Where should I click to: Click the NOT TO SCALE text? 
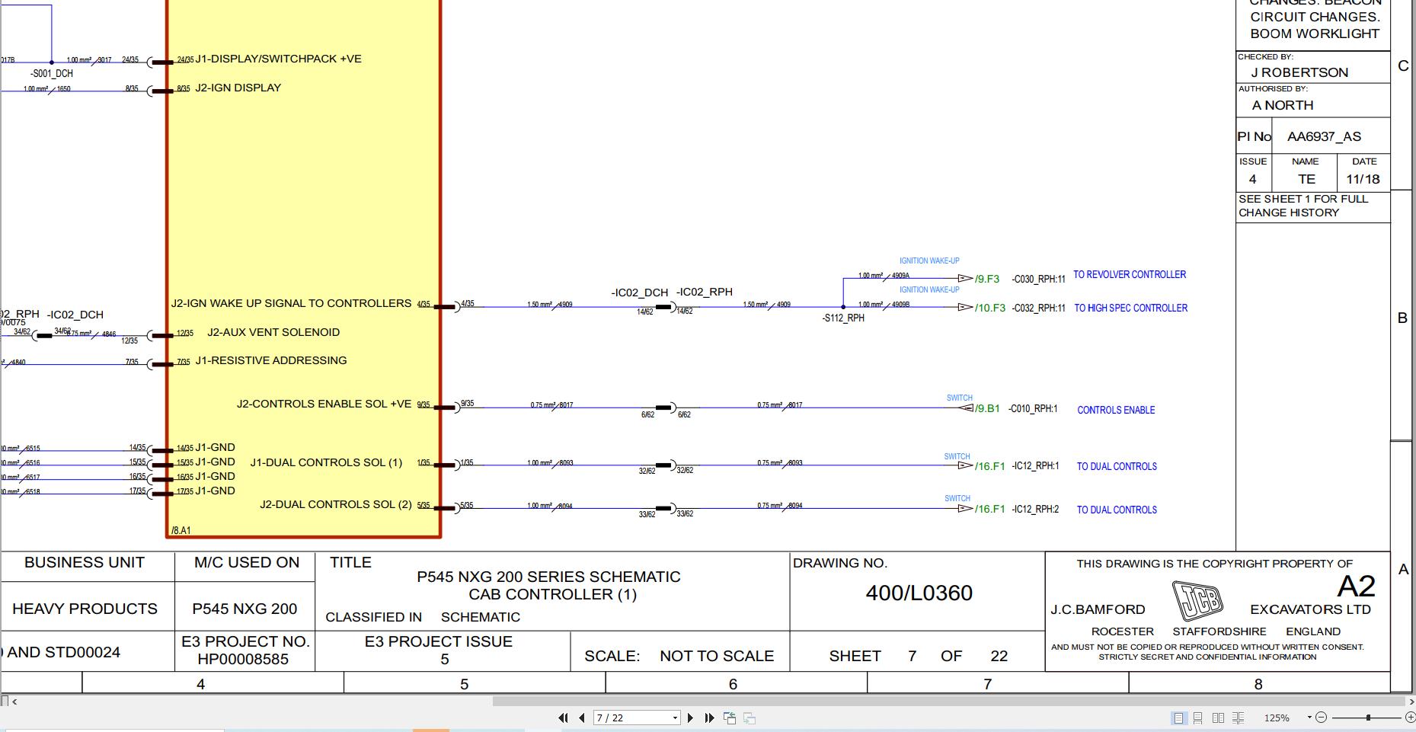pos(717,656)
